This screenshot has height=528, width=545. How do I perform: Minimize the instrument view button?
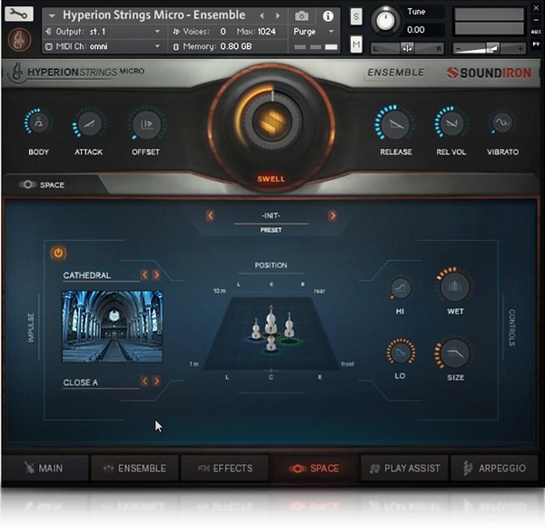pyautogui.click(x=536, y=20)
